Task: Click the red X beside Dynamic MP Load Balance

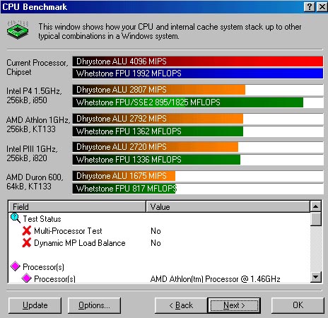Action: tap(27, 242)
